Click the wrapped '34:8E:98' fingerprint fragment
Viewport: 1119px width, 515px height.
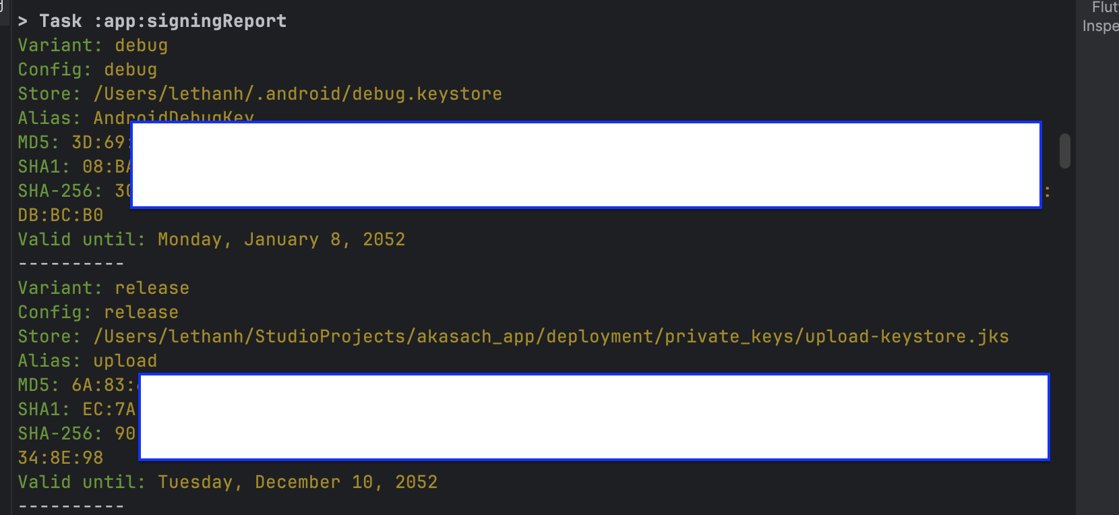(61, 458)
